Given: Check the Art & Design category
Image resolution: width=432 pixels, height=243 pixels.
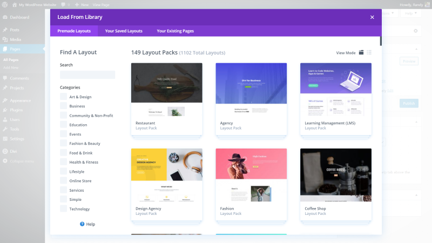Looking at the screenshot, I should pyautogui.click(x=63, y=97).
